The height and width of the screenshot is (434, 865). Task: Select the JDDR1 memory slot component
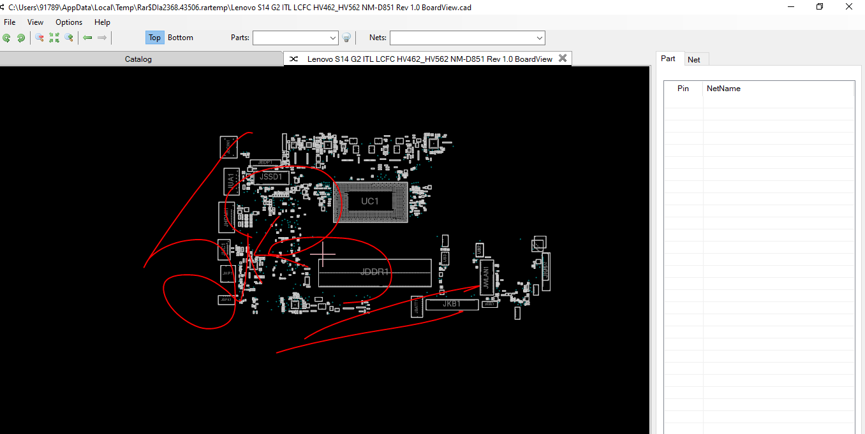coord(375,273)
